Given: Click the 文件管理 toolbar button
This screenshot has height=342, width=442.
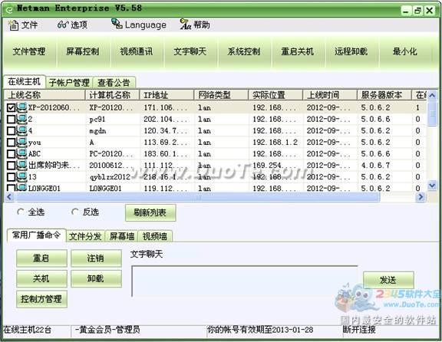Looking at the screenshot, I should pyautogui.click(x=29, y=51).
